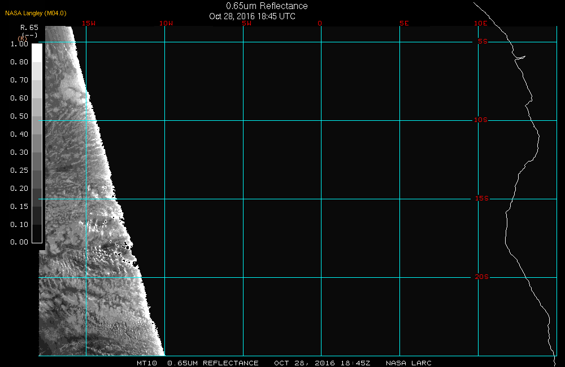
Task: Click the 15S latitude label
Action: [x=481, y=199]
